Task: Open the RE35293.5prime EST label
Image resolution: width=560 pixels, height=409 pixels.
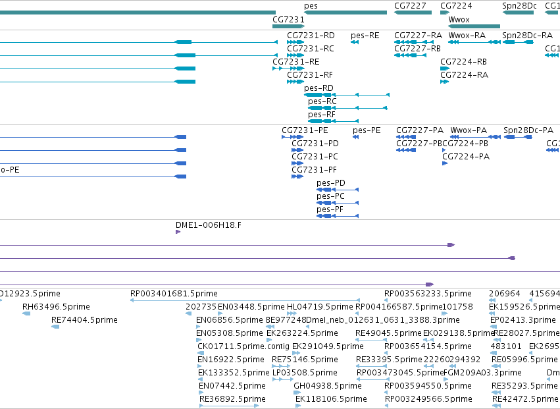Action: click(x=524, y=386)
